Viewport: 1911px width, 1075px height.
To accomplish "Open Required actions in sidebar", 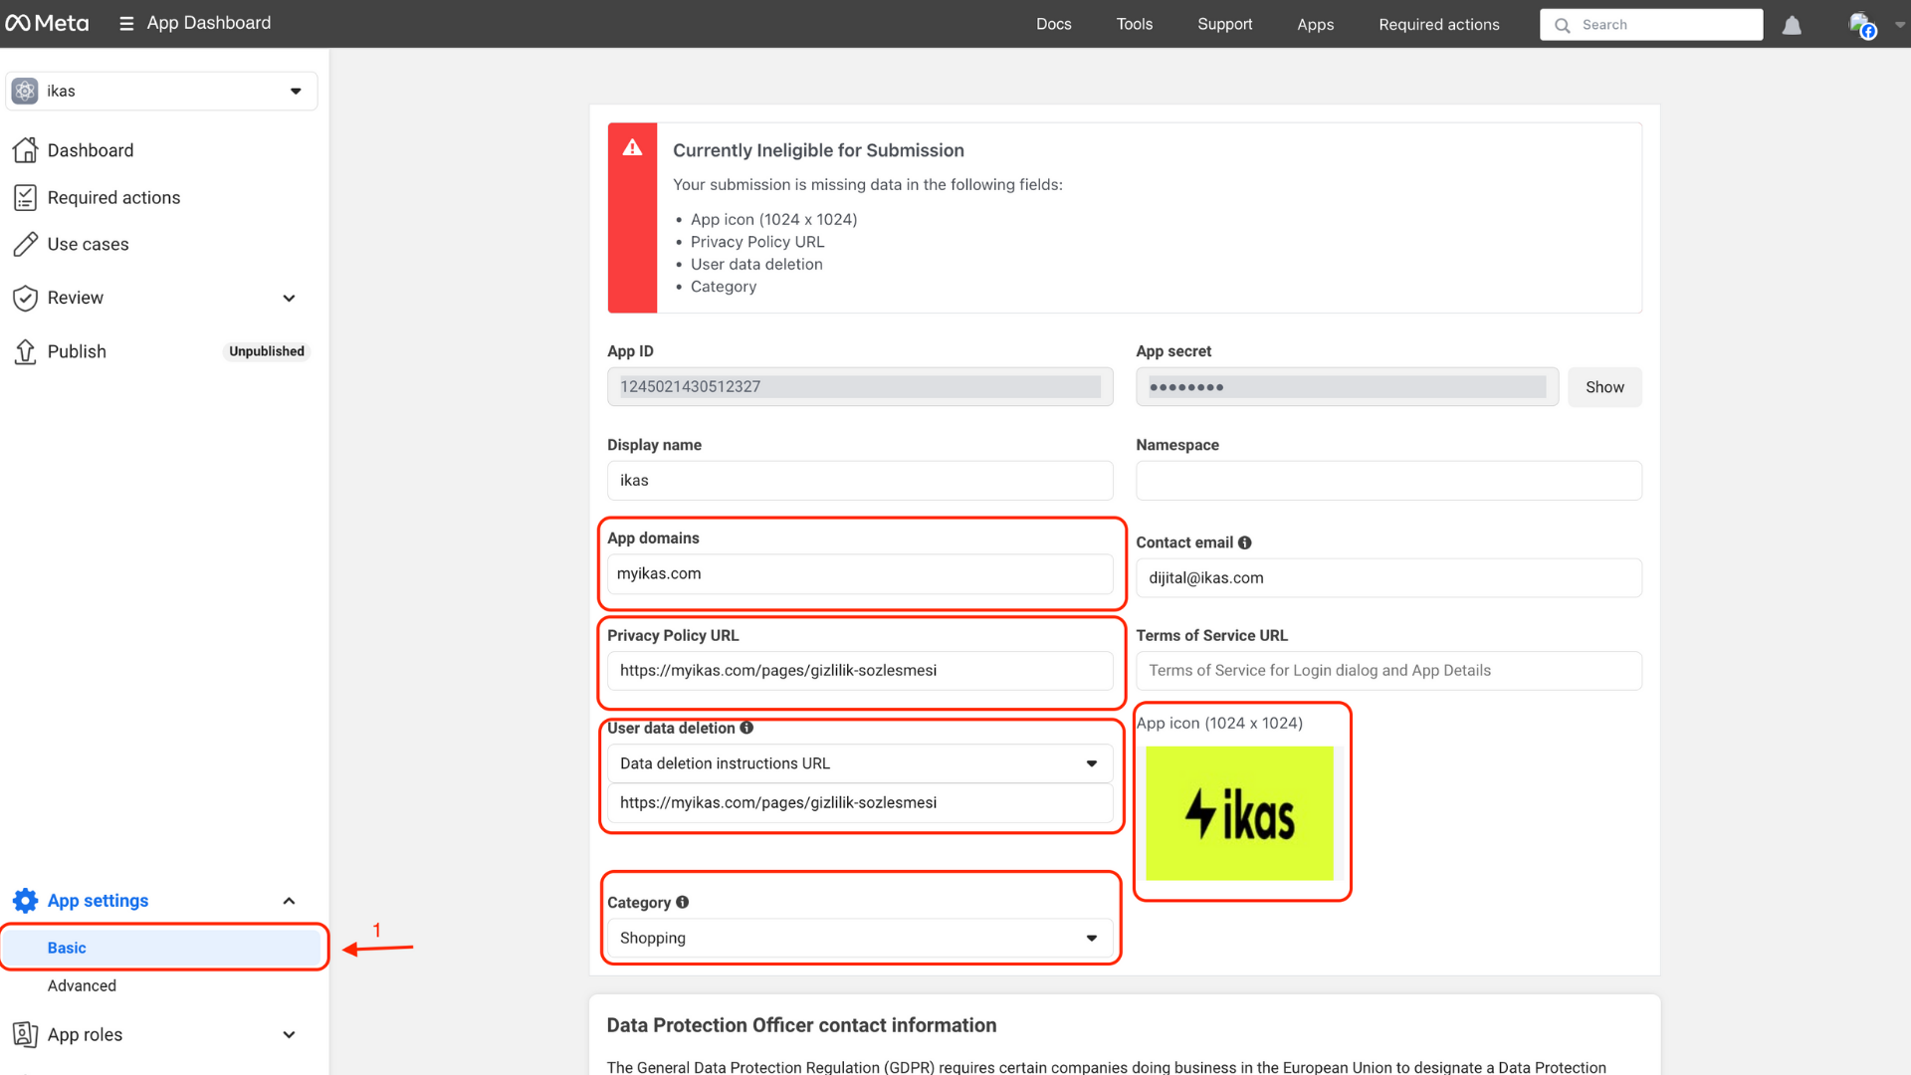I will (113, 197).
